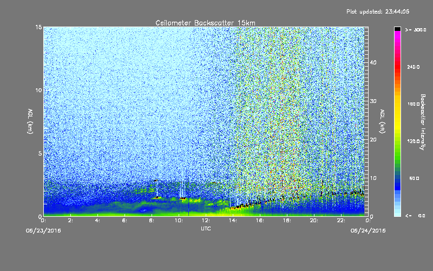Click the 15 tick on the km axis
Viewport: 433px width, 271px height.
[x=38, y=27]
